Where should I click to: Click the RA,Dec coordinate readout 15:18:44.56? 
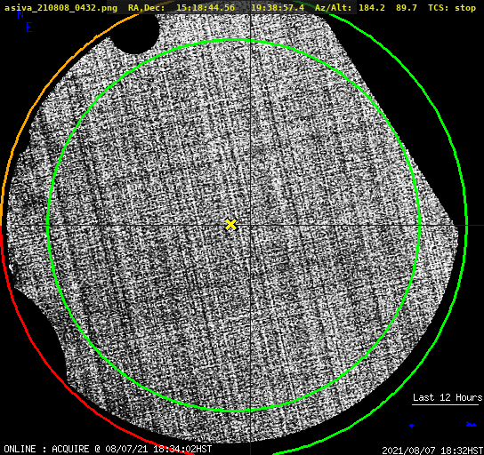pyautogui.click(x=206, y=8)
